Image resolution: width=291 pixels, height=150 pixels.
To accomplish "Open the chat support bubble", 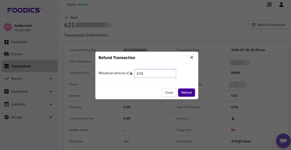I will tap(283, 141).
